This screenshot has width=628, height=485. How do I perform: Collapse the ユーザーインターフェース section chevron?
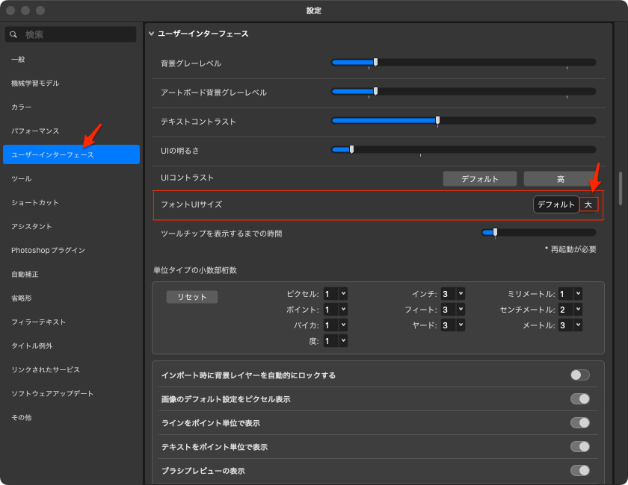151,34
